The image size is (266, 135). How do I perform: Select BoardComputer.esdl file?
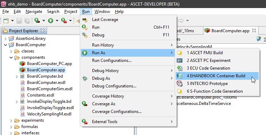pos(46,83)
